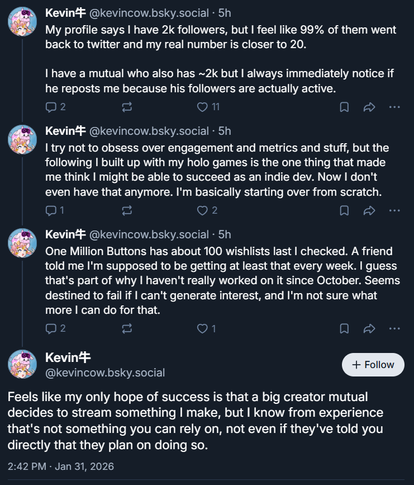Share the 2k followers post
The height and width of the screenshot is (485, 414).
[x=369, y=107]
